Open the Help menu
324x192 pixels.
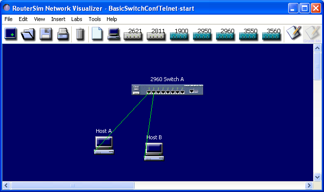[112, 19]
